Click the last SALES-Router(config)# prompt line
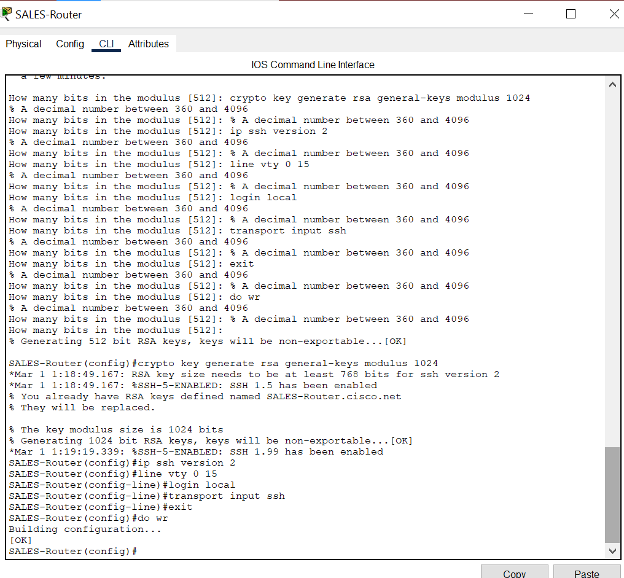Viewport: 624px width, 578px height. (73, 552)
